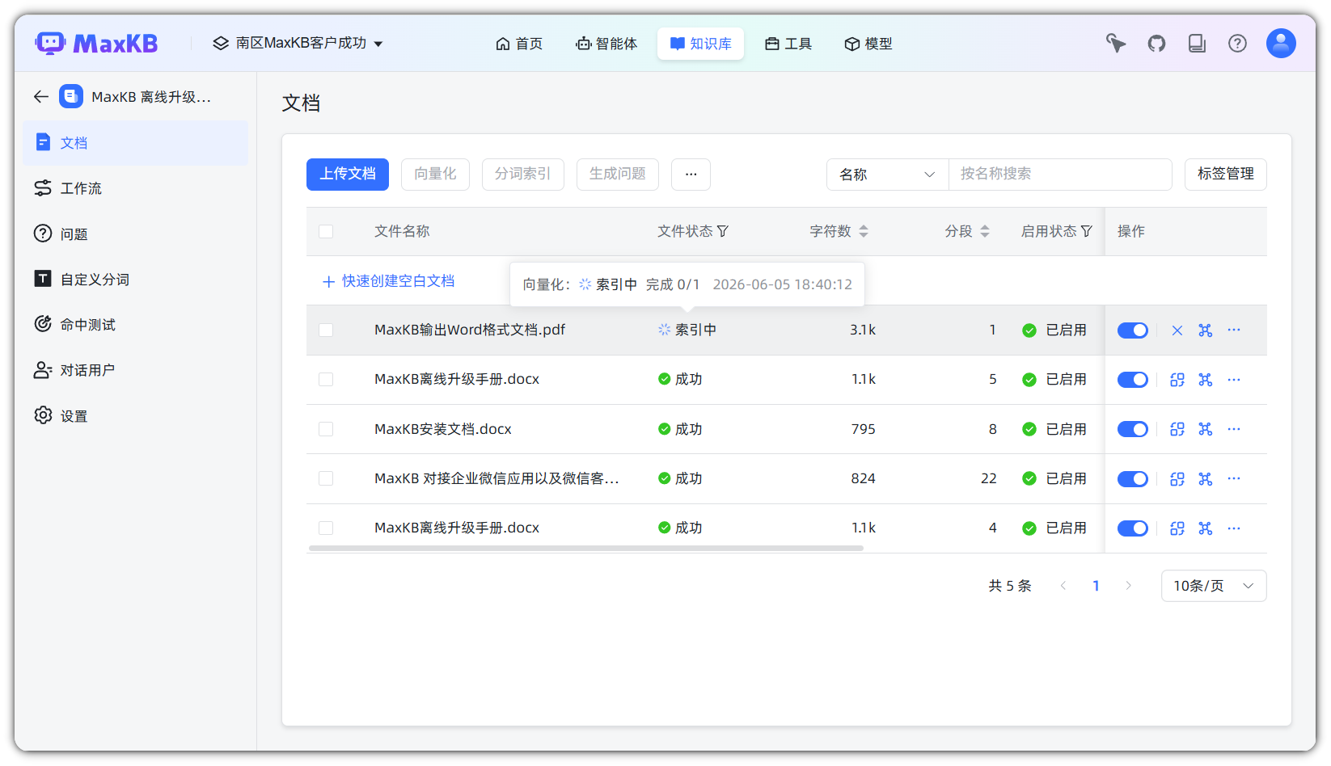Screen dimensions: 1331x766
Task: Disable the switch for MaxKB安装文档.docx
Action: (x=1132, y=429)
